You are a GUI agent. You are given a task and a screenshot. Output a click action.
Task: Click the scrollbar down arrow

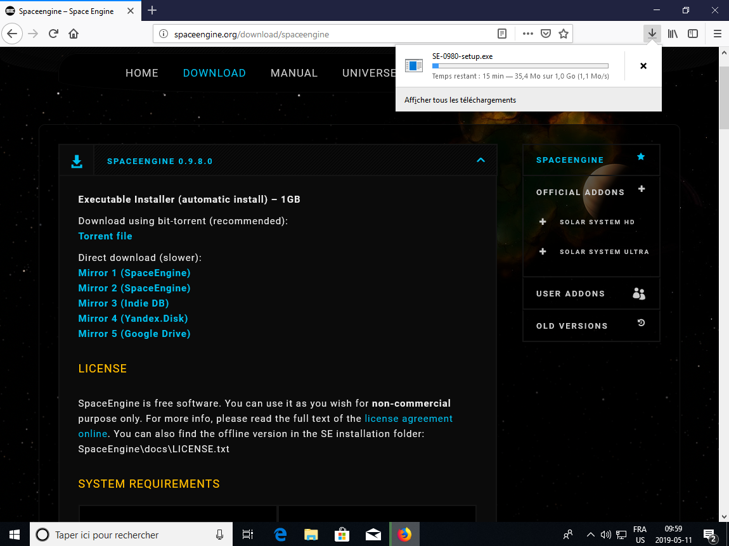[725, 516]
